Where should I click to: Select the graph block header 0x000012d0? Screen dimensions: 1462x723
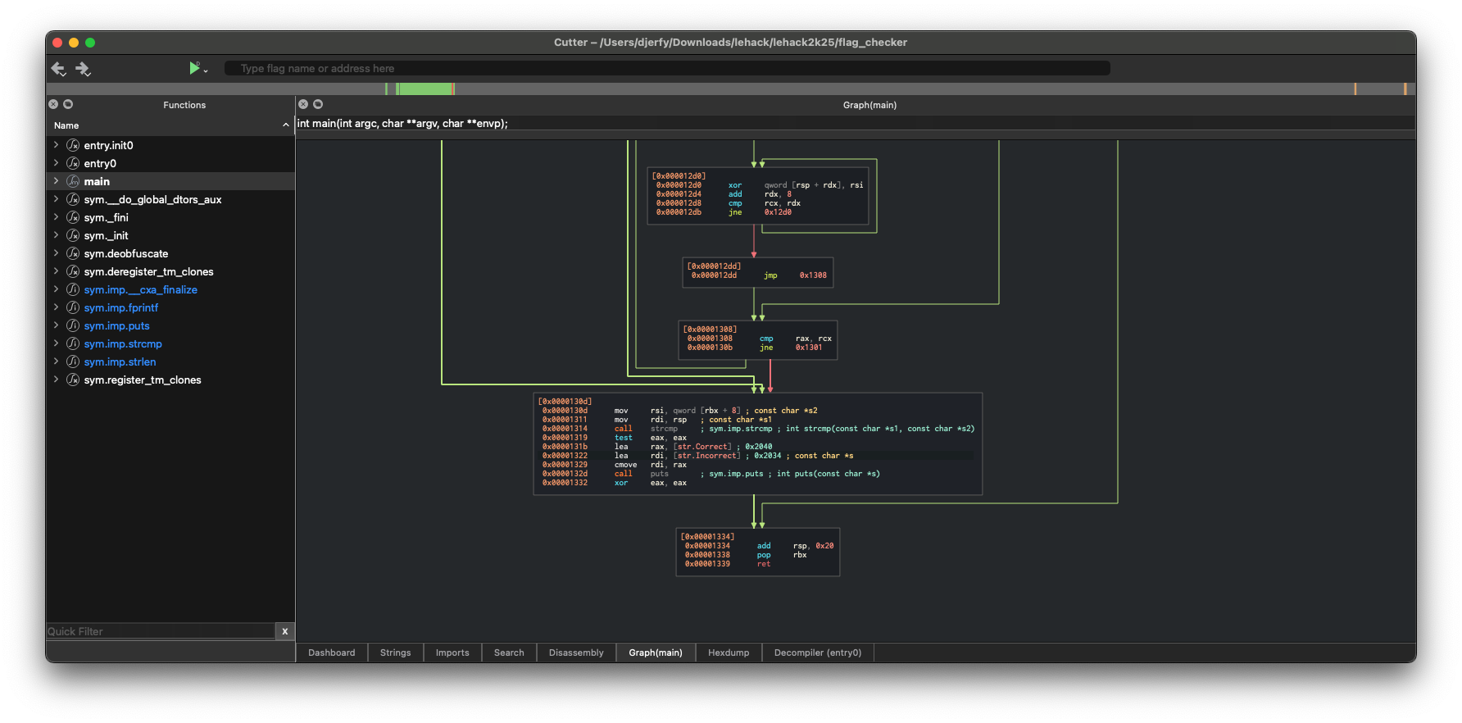679,176
